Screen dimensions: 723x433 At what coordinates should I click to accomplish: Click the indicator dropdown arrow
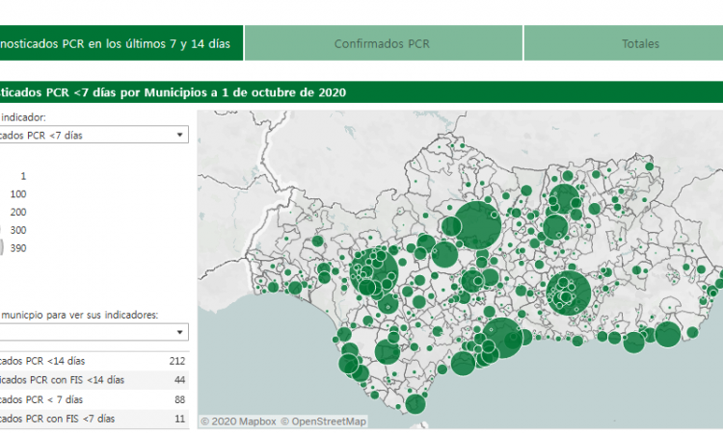[x=180, y=135]
